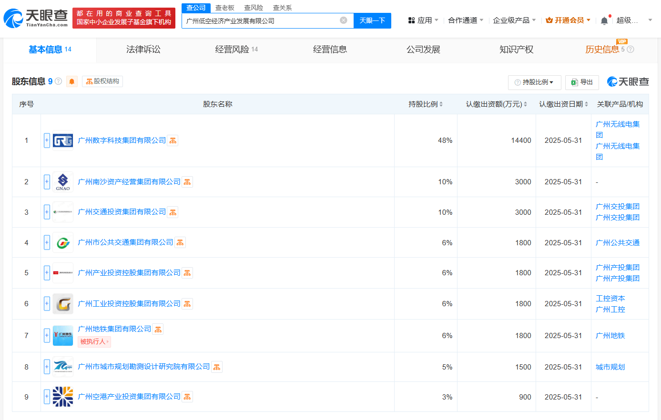The height and width of the screenshot is (420, 661).
Task: Open equity structure icon for 广州交通投资集团
Action: (173, 212)
